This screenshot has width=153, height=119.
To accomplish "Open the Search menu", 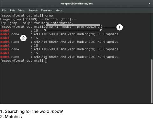I will [33, 11].
